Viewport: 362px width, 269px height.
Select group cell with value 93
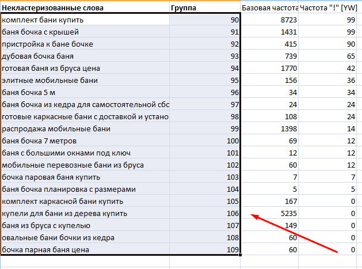(205, 56)
